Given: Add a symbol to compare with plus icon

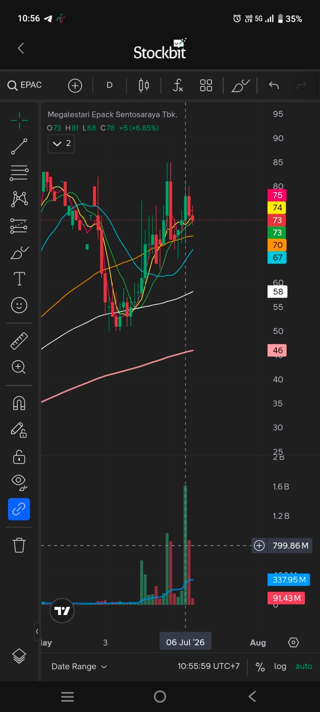Looking at the screenshot, I should [75, 85].
